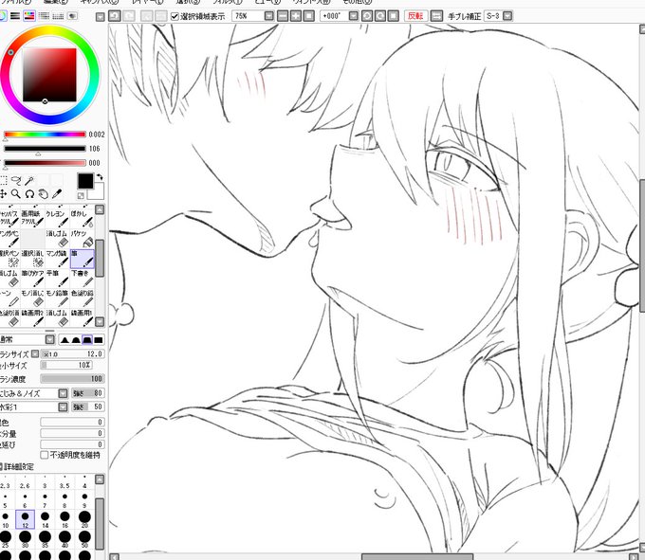Click the tool list scroll-down arrow
This screenshot has height=560, width=645.
click(100, 322)
